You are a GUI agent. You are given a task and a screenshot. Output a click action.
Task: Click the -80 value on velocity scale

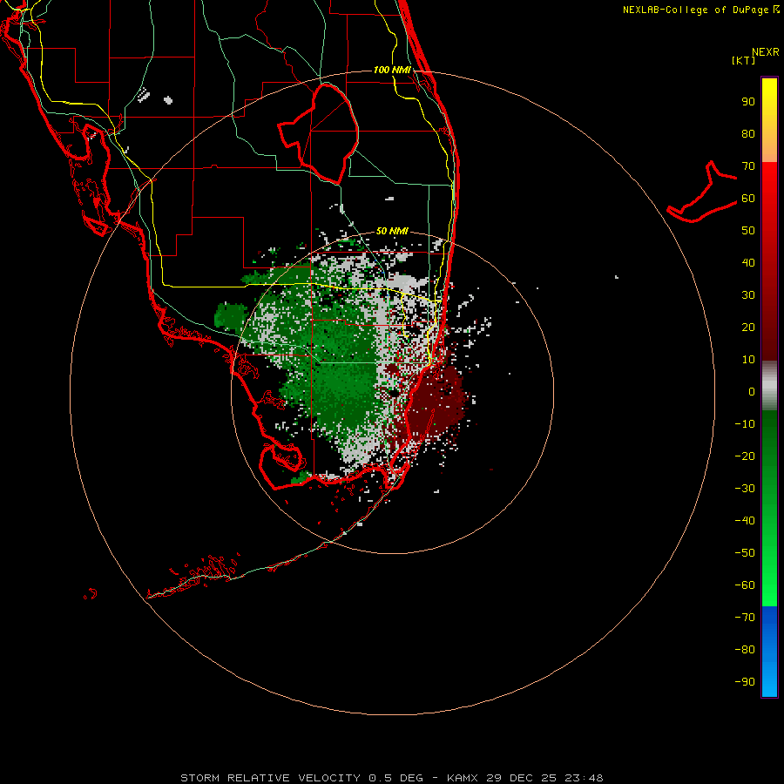tap(745, 650)
